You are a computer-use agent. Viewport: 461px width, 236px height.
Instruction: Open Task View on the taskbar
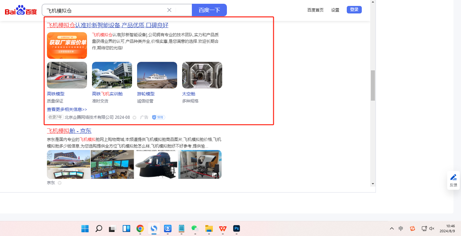(112, 228)
